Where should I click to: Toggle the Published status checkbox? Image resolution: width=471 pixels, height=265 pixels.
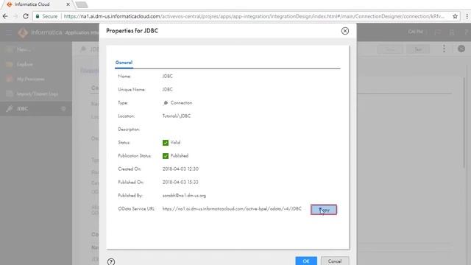[166, 156]
